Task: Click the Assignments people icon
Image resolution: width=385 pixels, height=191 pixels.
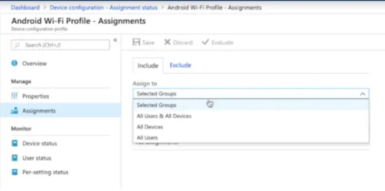Action: (x=14, y=110)
